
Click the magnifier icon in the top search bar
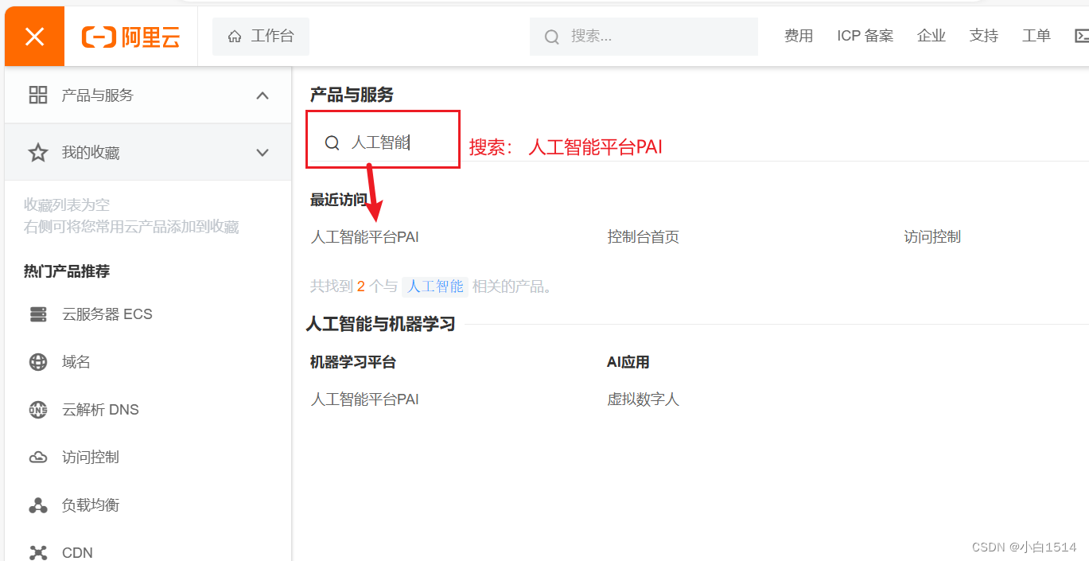coord(551,37)
